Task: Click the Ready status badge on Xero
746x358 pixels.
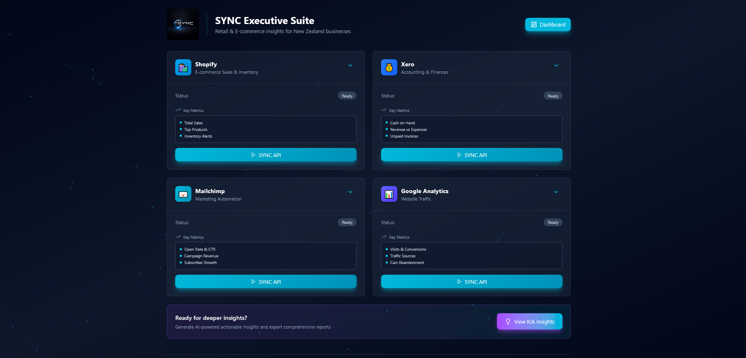Action: [x=553, y=96]
